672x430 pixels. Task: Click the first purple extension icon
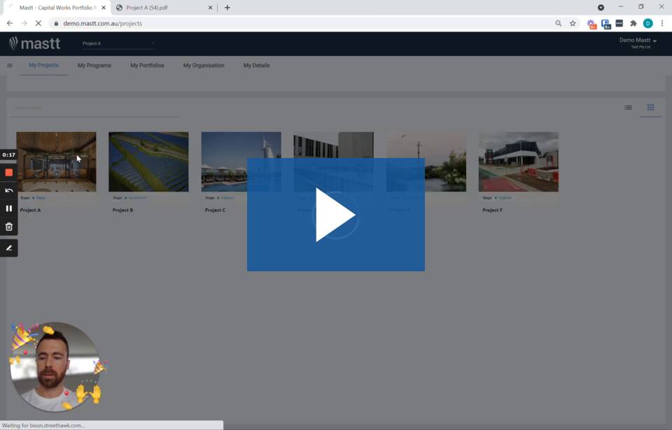coord(591,24)
